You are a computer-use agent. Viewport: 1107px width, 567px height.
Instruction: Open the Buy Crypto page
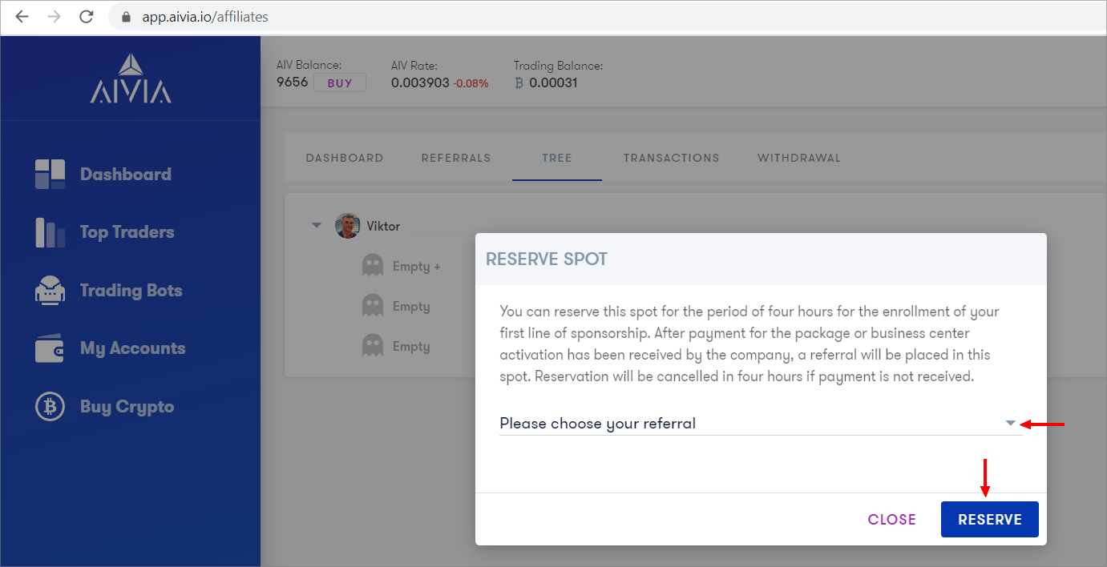[x=127, y=407]
